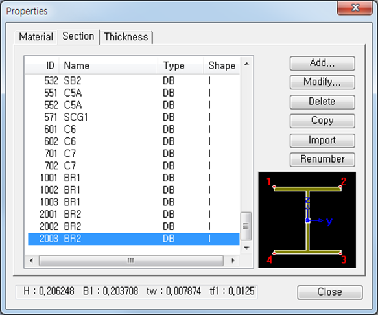378x315 pixels.
Task: Select row 1003 BR1
Action: click(134, 202)
